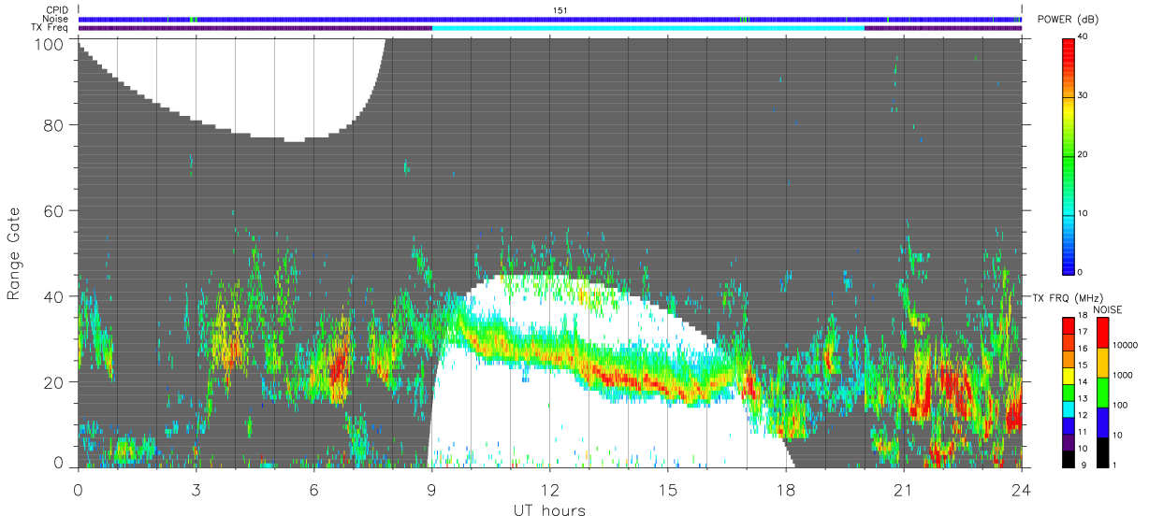
Task: Select the NOISE colorbar title
Action: click(x=1108, y=309)
